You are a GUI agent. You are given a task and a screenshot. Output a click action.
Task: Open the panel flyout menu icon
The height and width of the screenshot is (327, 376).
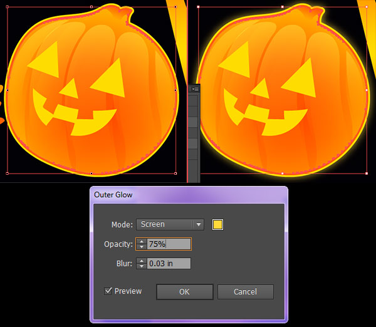(x=194, y=90)
